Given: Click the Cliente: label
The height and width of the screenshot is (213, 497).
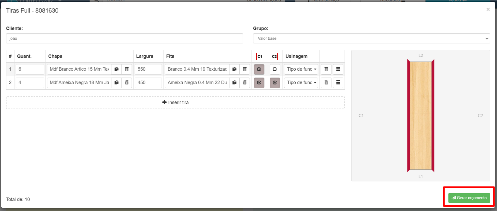Looking at the screenshot, I should 14,28.
